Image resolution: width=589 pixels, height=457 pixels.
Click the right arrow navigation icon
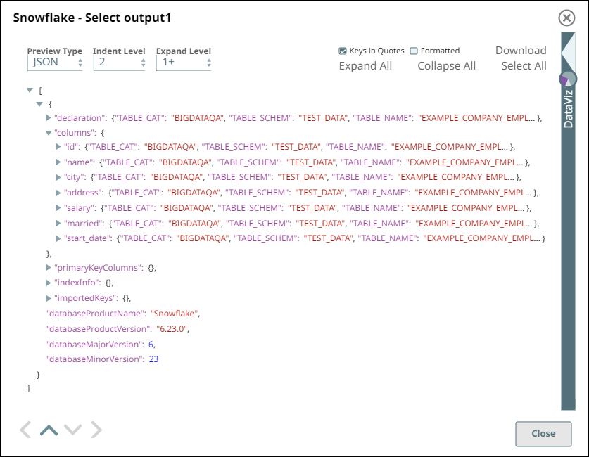[x=96, y=430]
